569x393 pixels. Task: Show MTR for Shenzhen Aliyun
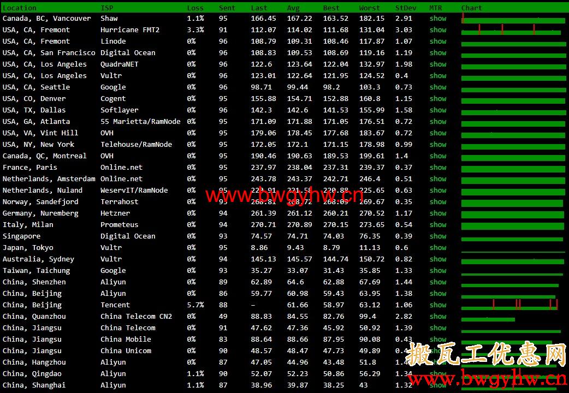(x=438, y=282)
